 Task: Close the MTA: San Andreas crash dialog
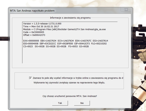click(126, 10)
